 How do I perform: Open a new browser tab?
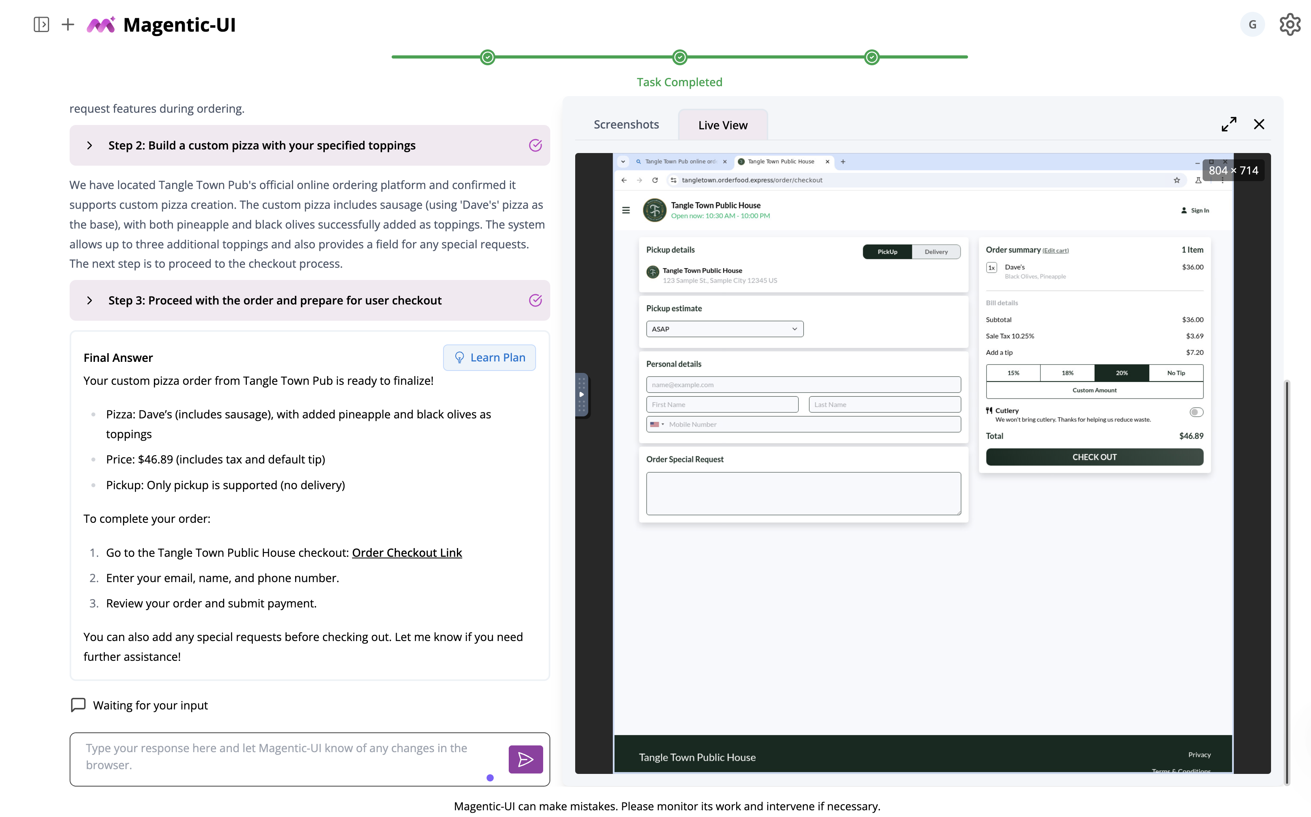point(843,162)
